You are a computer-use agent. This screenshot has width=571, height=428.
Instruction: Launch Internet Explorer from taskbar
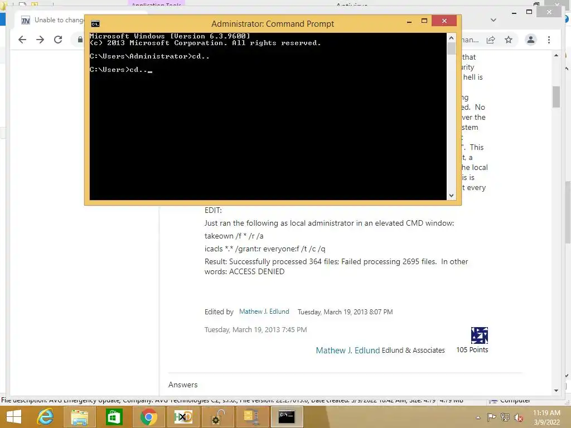tap(46, 417)
